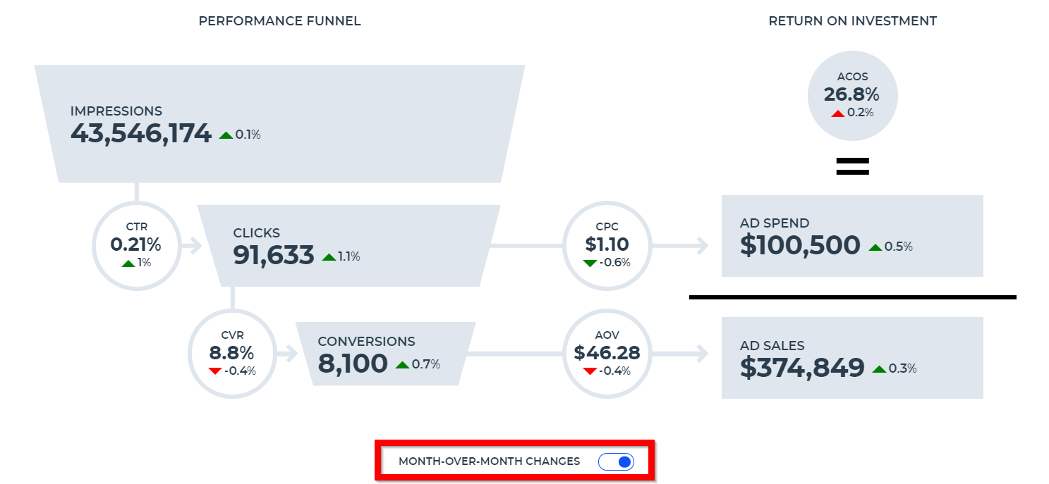Click the CPC metric circle
This screenshot has height=484, width=1049.
(x=607, y=245)
